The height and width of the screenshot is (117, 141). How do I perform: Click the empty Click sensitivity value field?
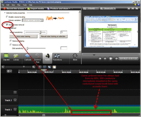pyautogui.click(x=64, y=48)
